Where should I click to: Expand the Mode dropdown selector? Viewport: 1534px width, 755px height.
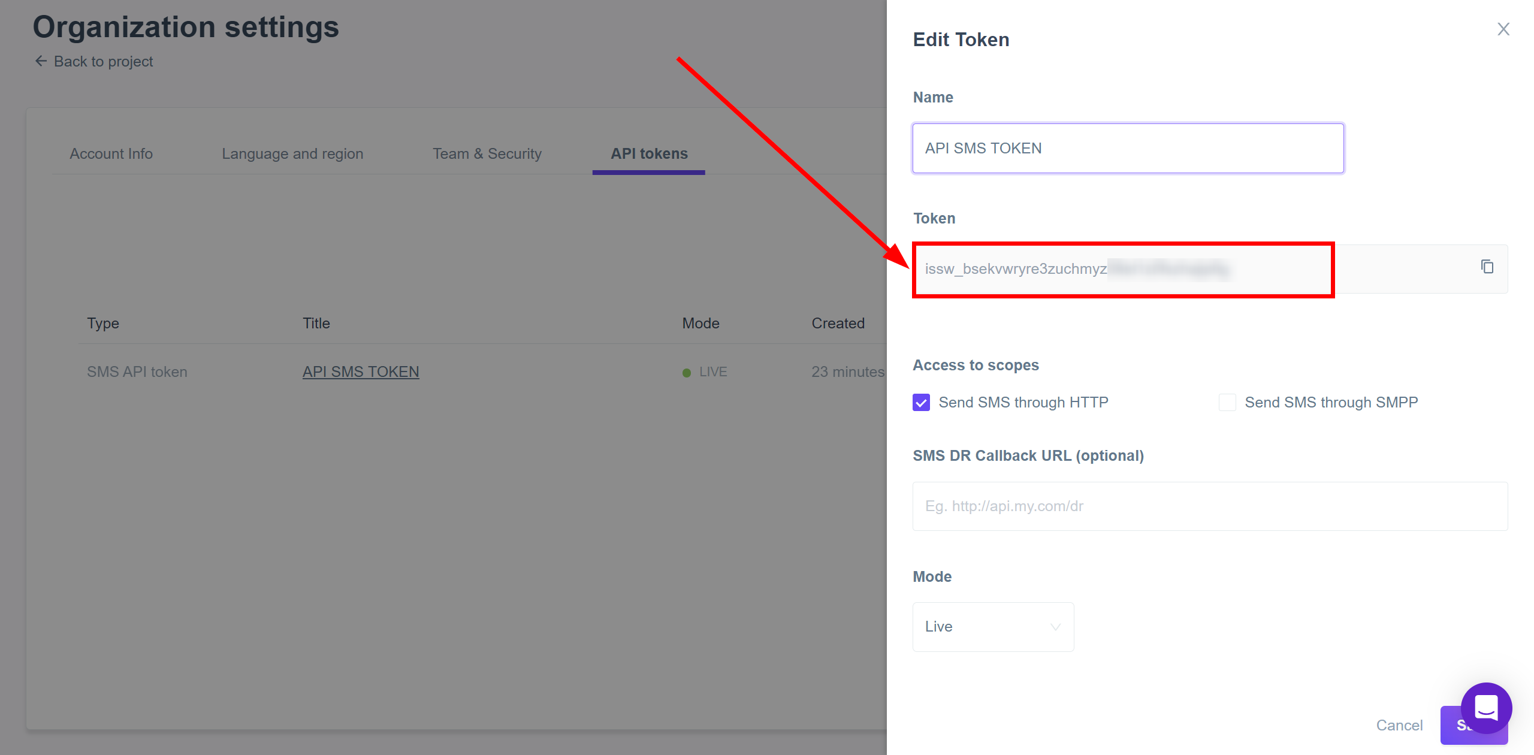tap(991, 626)
